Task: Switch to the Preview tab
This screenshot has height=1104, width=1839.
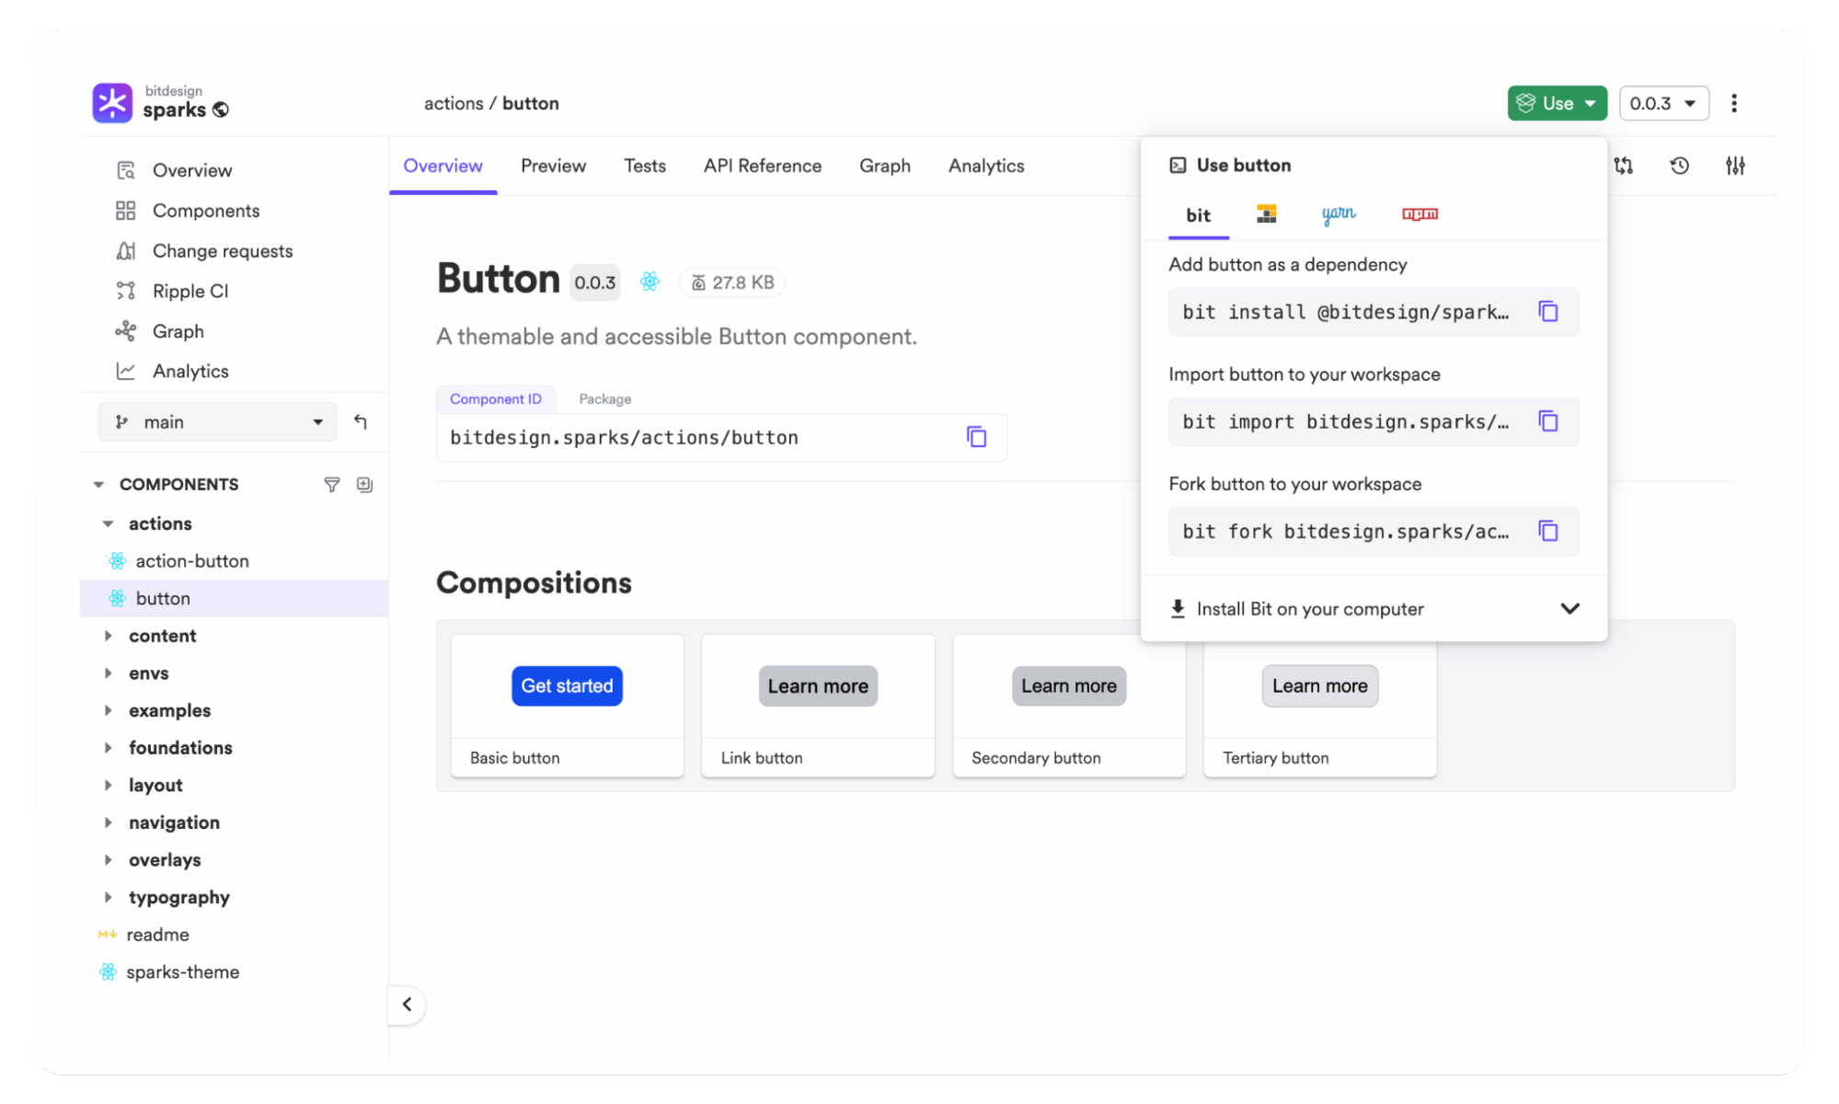Action: coord(553,166)
